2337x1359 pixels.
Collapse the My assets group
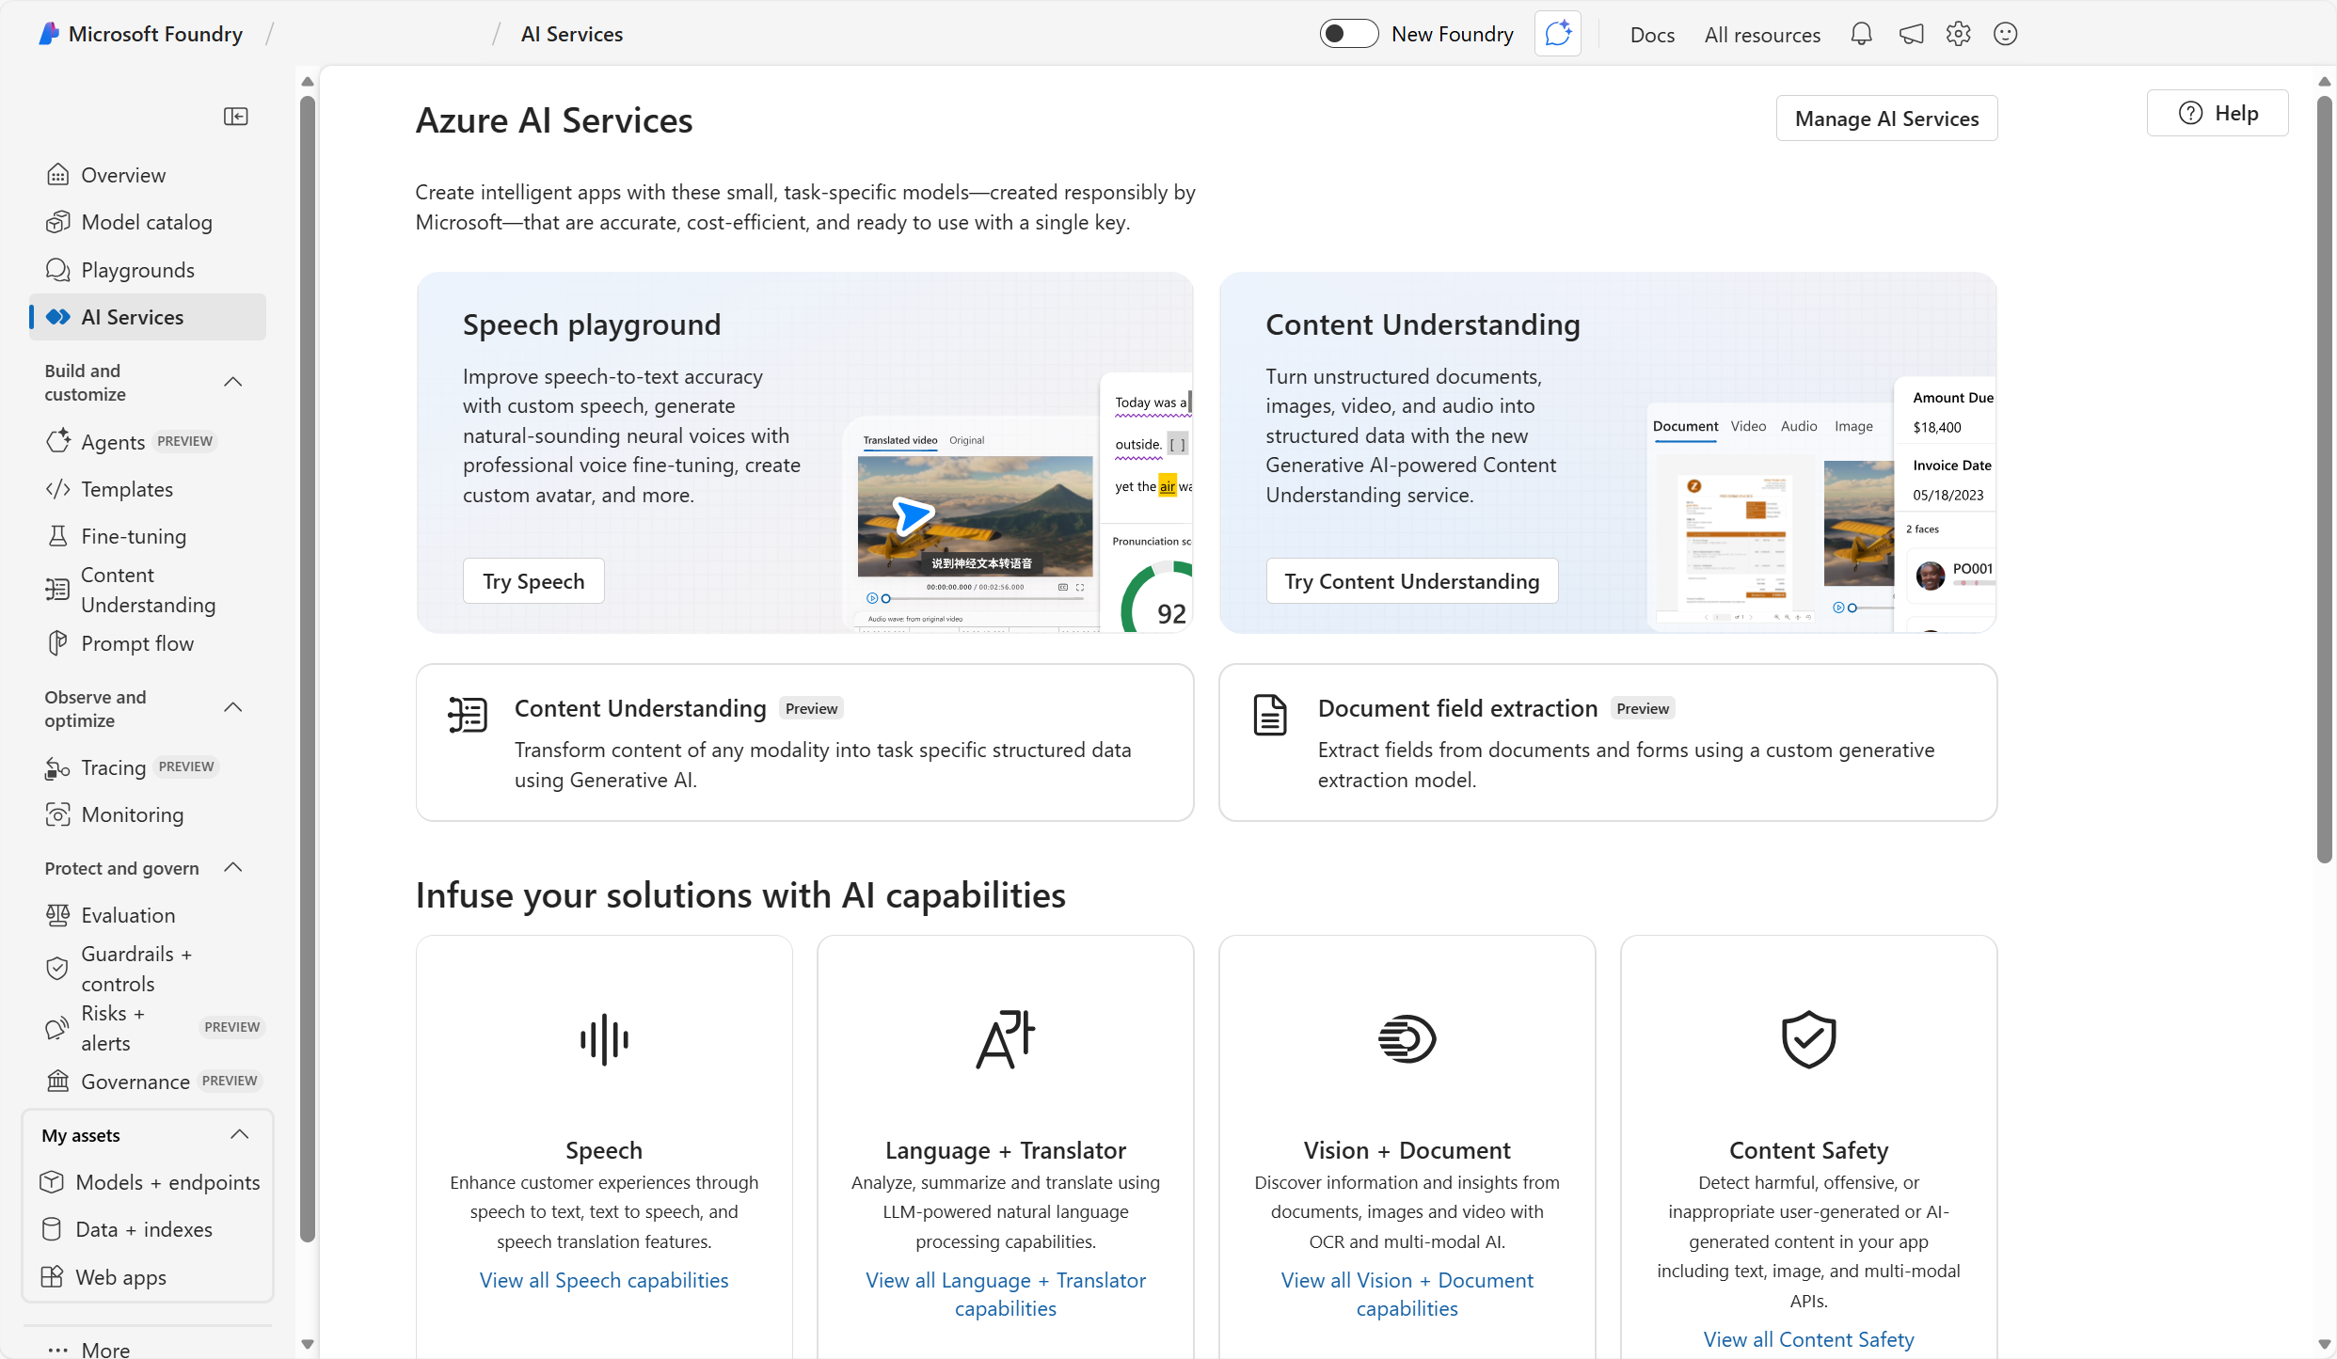239,1134
